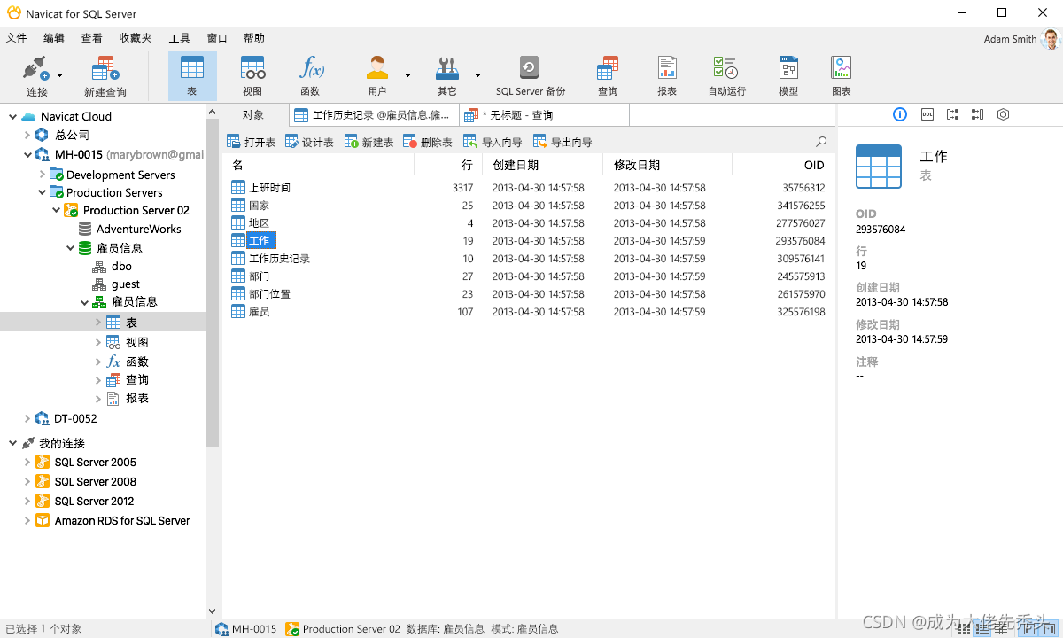Screen dimensions: 1063x638
Task: Launch the 导入向导 import wizard
Action: [x=493, y=142]
